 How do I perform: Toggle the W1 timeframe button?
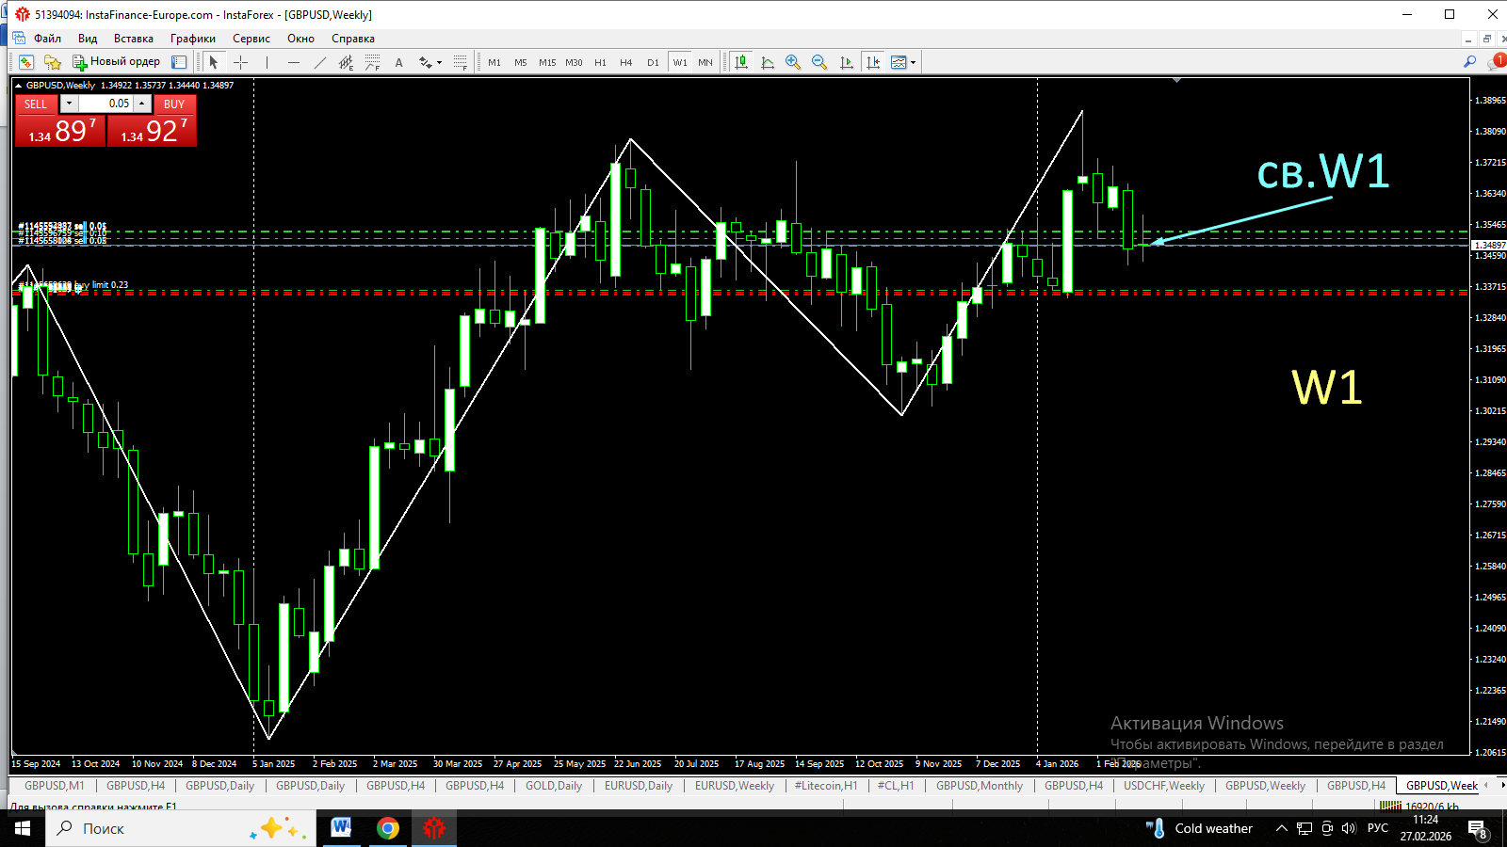680,62
